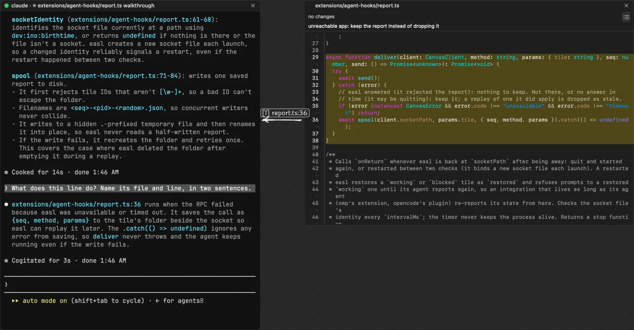
Task: Focus the empty claude prompt input line
Action: (130, 284)
